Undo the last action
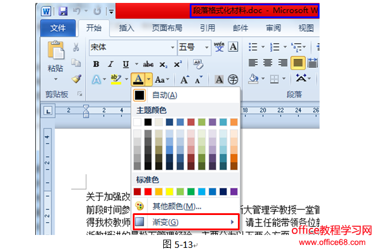 click(77, 11)
